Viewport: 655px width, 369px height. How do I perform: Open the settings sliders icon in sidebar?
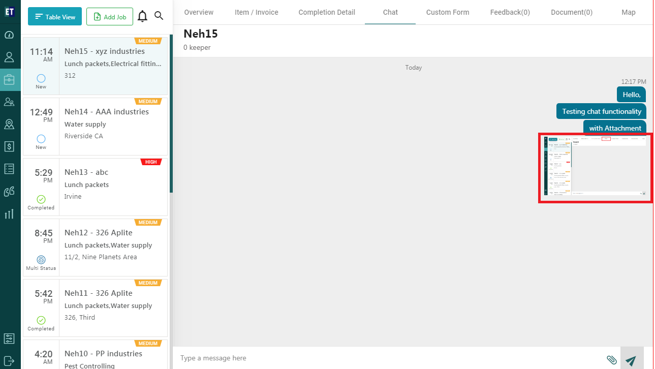(9, 339)
